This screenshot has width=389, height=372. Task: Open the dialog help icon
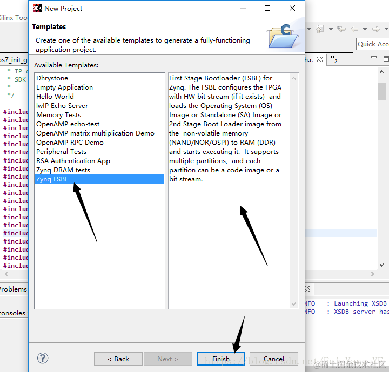[43, 358]
